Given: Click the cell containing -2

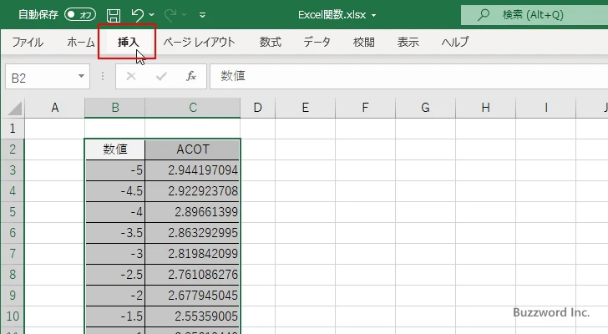Looking at the screenshot, I should [x=115, y=296].
